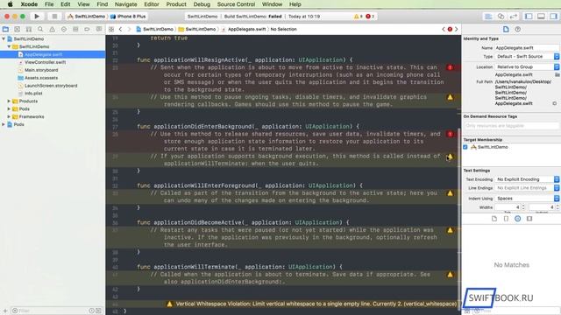Click the warning marker on line 37

(x=450, y=230)
